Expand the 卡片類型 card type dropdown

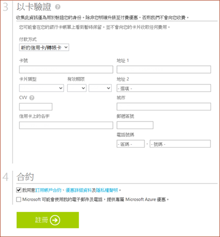pyautogui.click(x=41, y=88)
